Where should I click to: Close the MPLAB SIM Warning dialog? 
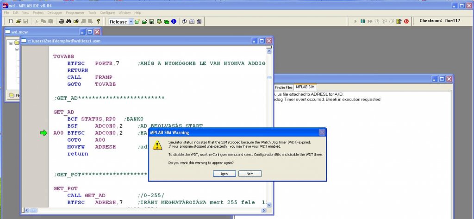click(x=322, y=132)
